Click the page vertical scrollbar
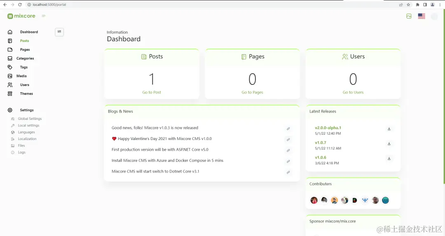 pos(444,96)
